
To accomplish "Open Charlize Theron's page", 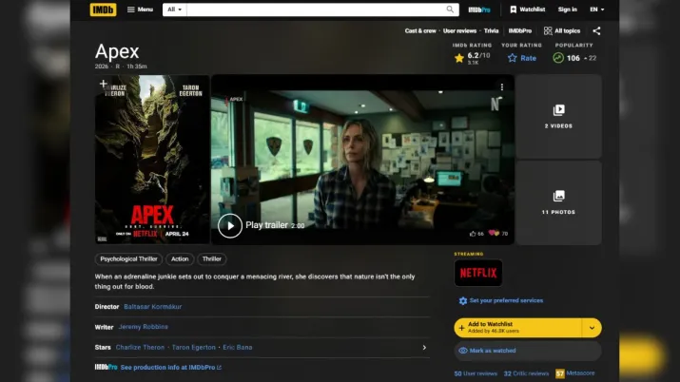I will tap(140, 348).
